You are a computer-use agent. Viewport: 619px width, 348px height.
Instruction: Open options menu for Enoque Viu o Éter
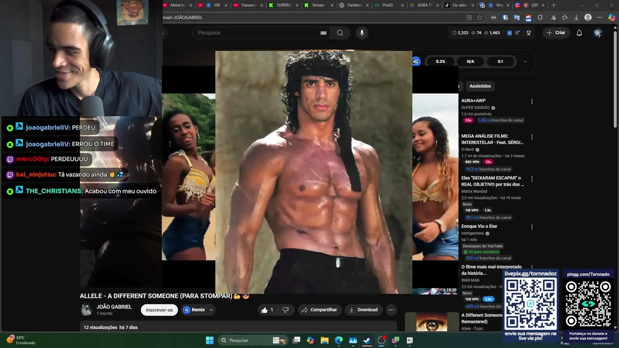point(532,227)
